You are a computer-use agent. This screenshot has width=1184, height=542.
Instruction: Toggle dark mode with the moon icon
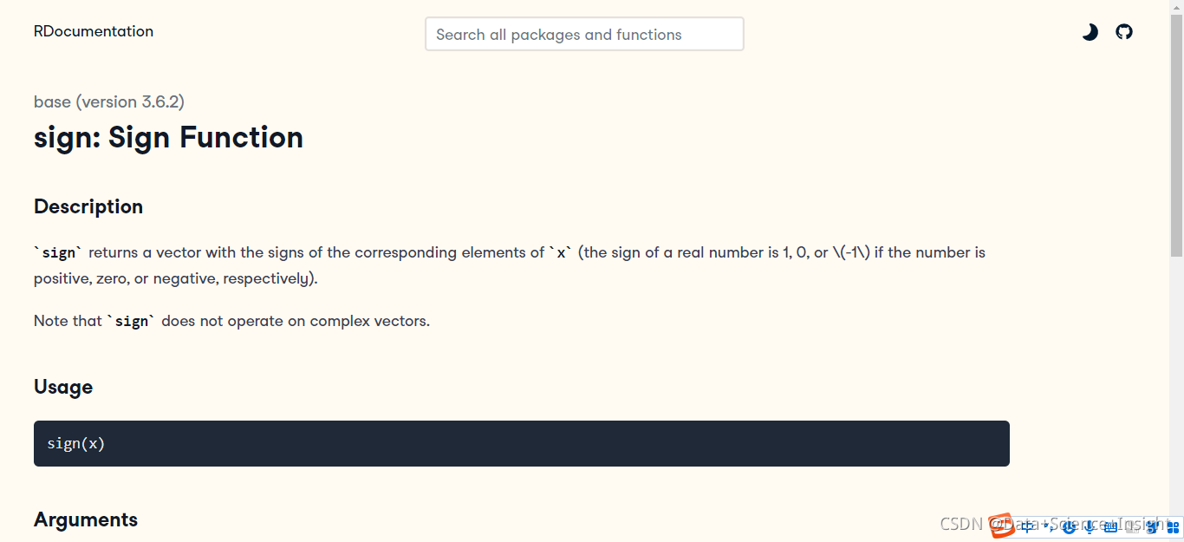[x=1090, y=32]
